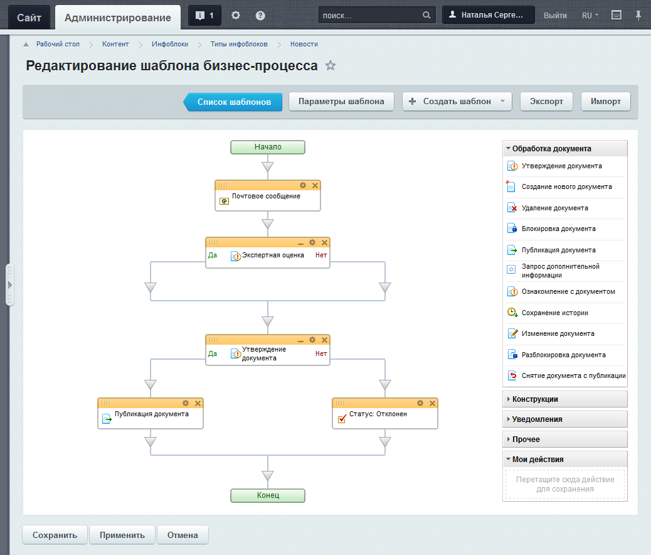The width and height of the screenshot is (651, 555).
Task: Open settings gear of Почтовое сообщение block
Action: (303, 185)
